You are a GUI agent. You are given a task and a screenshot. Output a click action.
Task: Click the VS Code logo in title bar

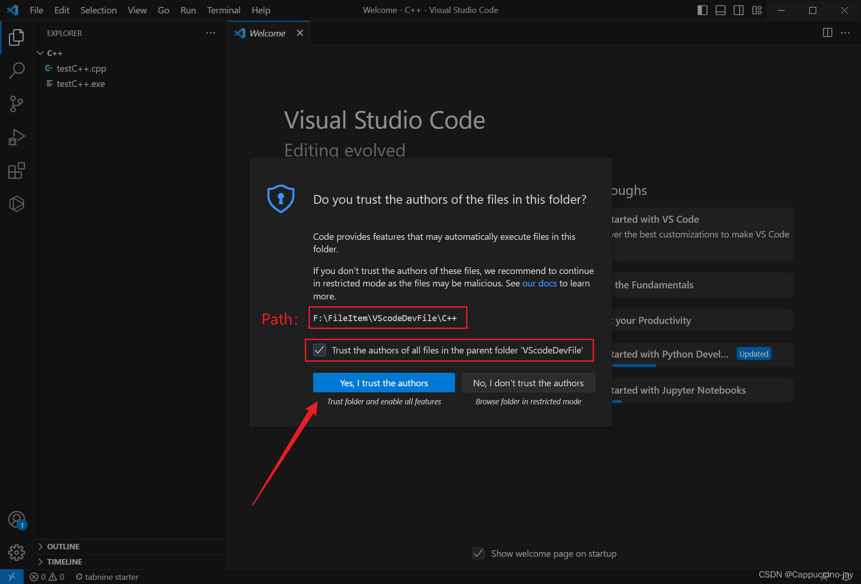click(x=12, y=10)
